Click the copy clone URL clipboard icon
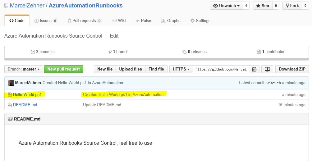This screenshot has height=164, width=312. [254, 69]
